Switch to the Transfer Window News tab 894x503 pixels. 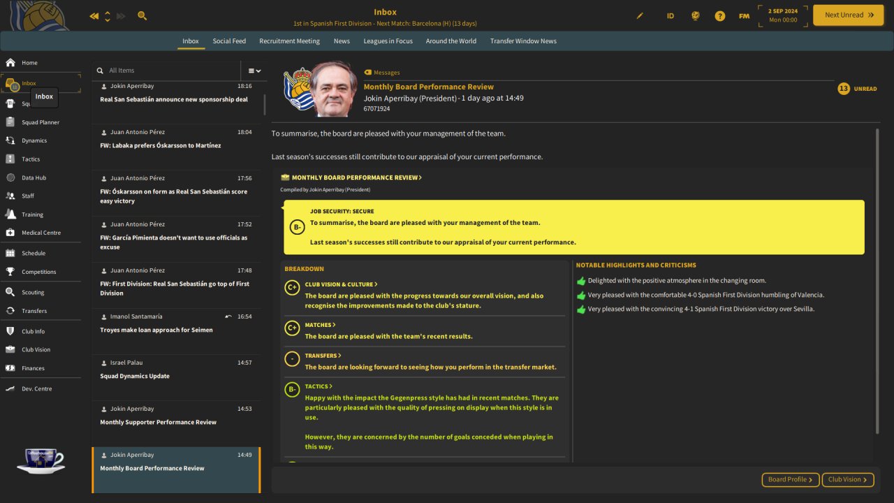pyautogui.click(x=523, y=41)
